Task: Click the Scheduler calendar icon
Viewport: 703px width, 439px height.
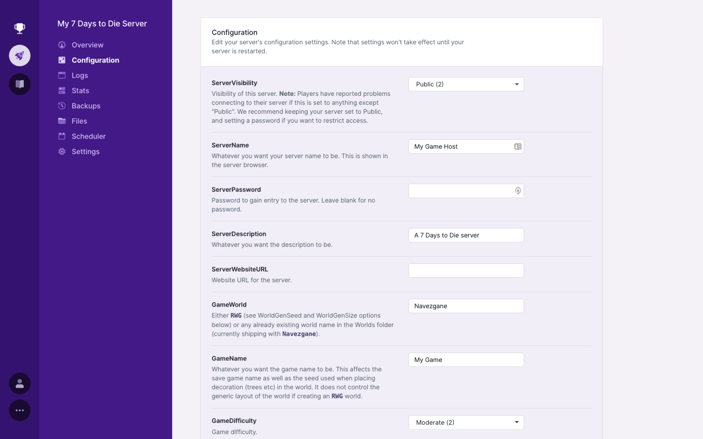Action: tap(62, 136)
